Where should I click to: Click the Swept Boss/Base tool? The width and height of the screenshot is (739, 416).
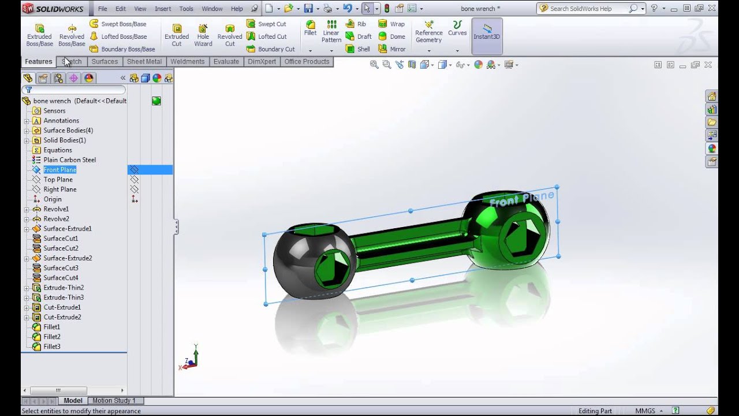click(118, 24)
